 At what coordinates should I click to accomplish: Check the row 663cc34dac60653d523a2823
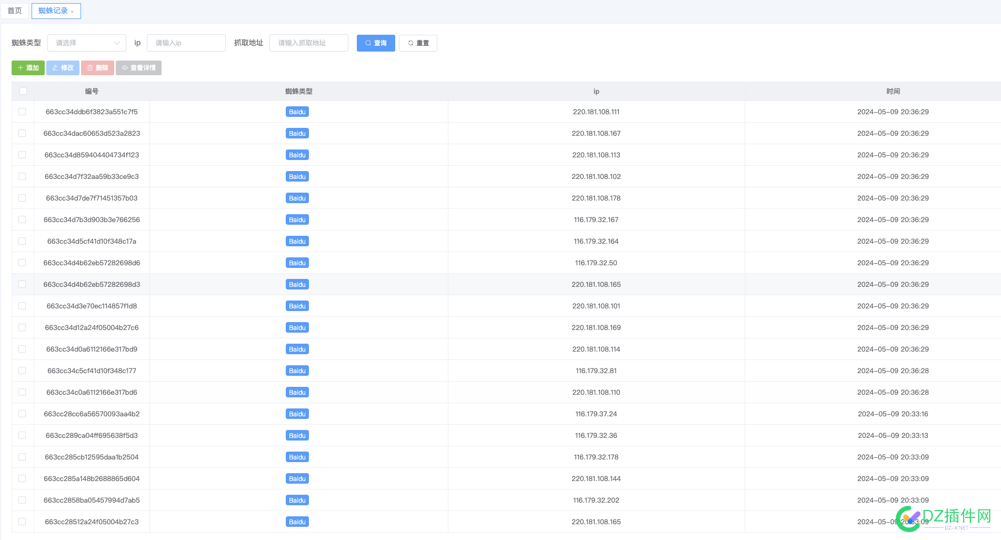click(22, 133)
